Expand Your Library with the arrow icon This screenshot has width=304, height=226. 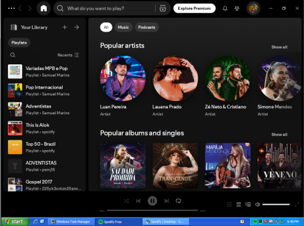pos(77,27)
